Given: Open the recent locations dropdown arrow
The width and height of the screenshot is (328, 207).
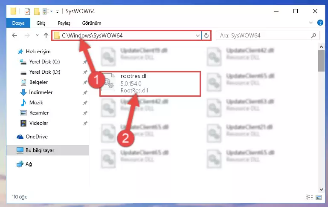Looking at the screenshot, I should [37, 35].
